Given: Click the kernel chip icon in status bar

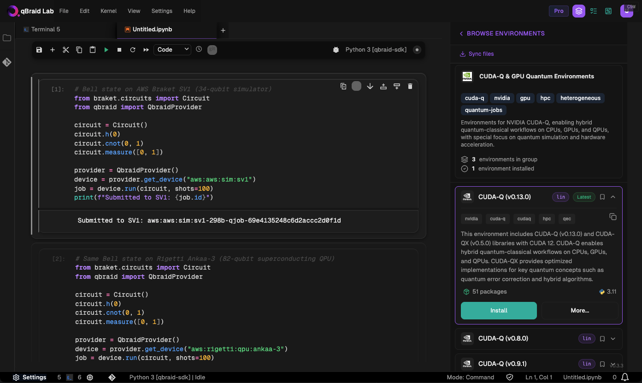Looking at the screenshot, I should pos(90,377).
